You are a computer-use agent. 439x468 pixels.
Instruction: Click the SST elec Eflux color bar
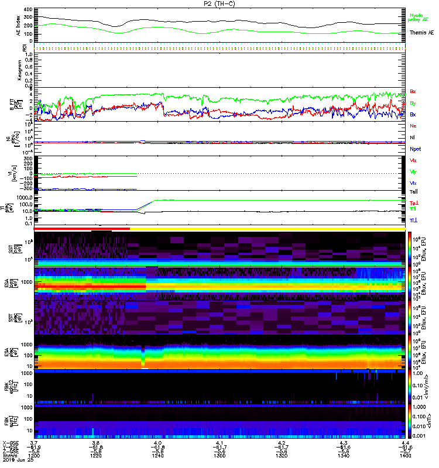[410, 318]
